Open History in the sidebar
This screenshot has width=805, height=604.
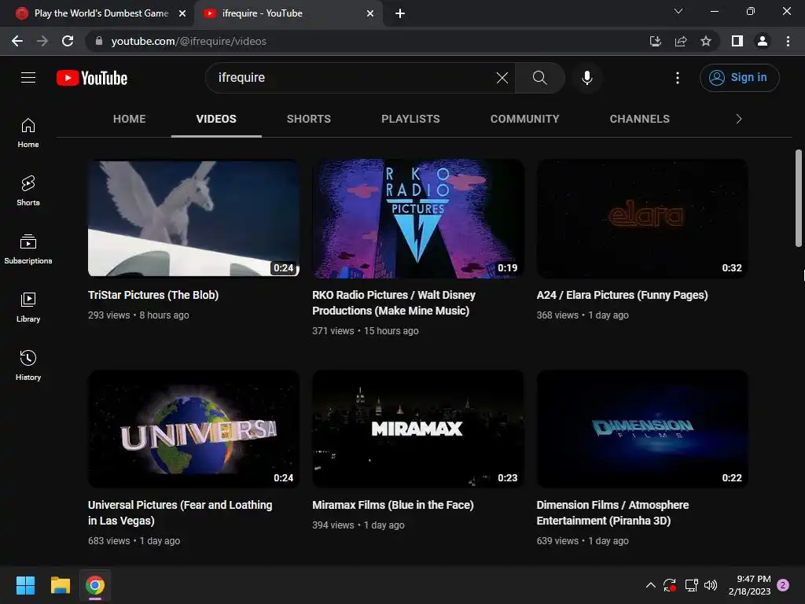point(28,365)
